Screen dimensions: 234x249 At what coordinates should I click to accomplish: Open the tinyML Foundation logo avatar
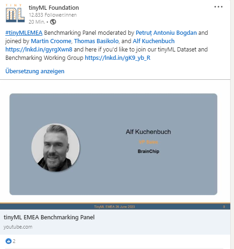pyautogui.click(x=15, y=13)
